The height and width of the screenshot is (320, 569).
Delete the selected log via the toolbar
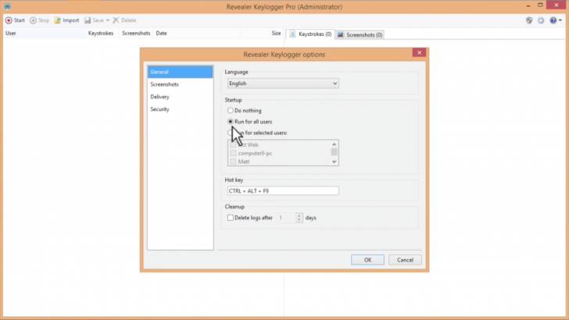tap(124, 20)
